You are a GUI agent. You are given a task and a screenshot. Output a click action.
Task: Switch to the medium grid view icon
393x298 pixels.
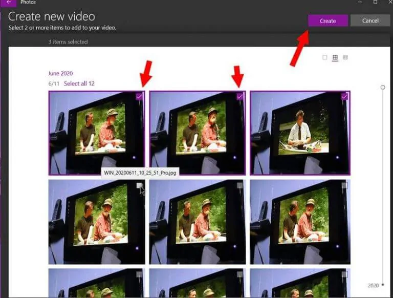335,57
